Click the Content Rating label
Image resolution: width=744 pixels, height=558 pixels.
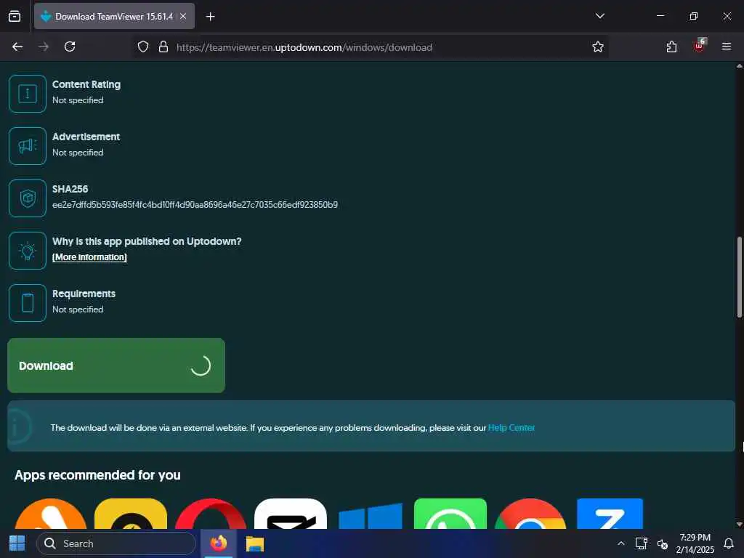coord(86,84)
